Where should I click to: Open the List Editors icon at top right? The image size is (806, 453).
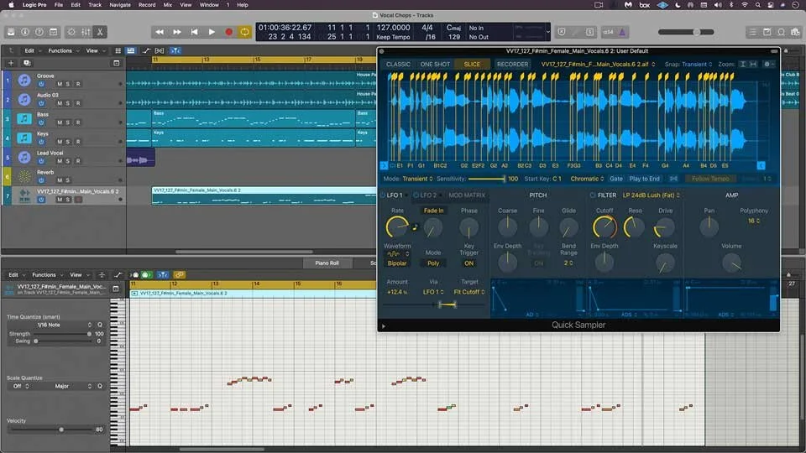pos(752,32)
